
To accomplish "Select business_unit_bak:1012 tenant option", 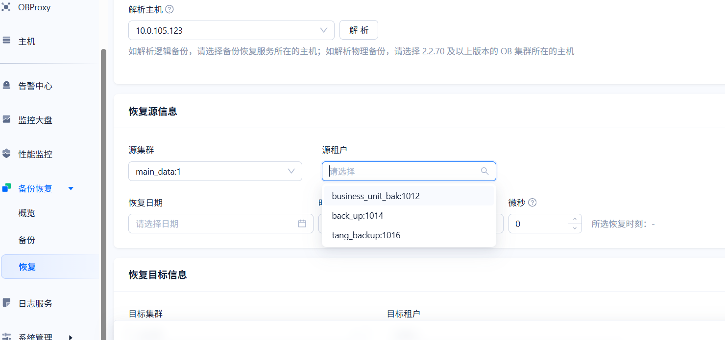I will [376, 196].
